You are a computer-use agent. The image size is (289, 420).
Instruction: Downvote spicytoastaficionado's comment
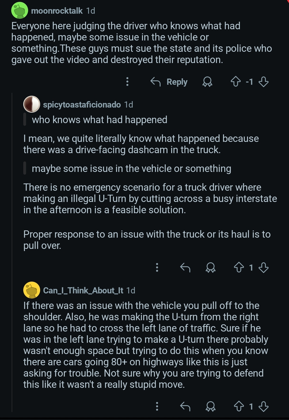[264, 267]
